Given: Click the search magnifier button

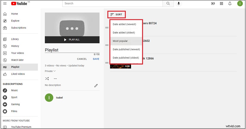Looking at the screenshot, I should [x=168, y=3].
